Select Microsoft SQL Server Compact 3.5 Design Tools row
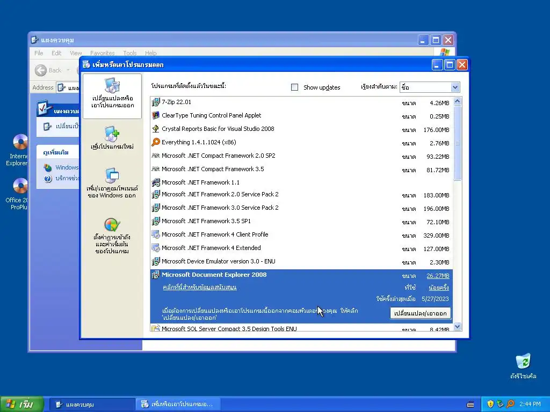This screenshot has width=550, height=412. pos(302,328)
